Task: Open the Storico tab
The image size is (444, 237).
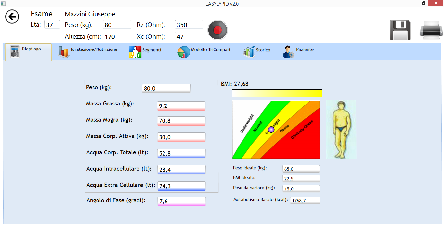Action: (257, 52)
